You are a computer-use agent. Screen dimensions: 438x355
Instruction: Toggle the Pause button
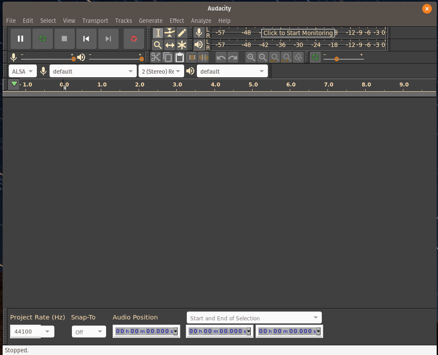(21, 39)
